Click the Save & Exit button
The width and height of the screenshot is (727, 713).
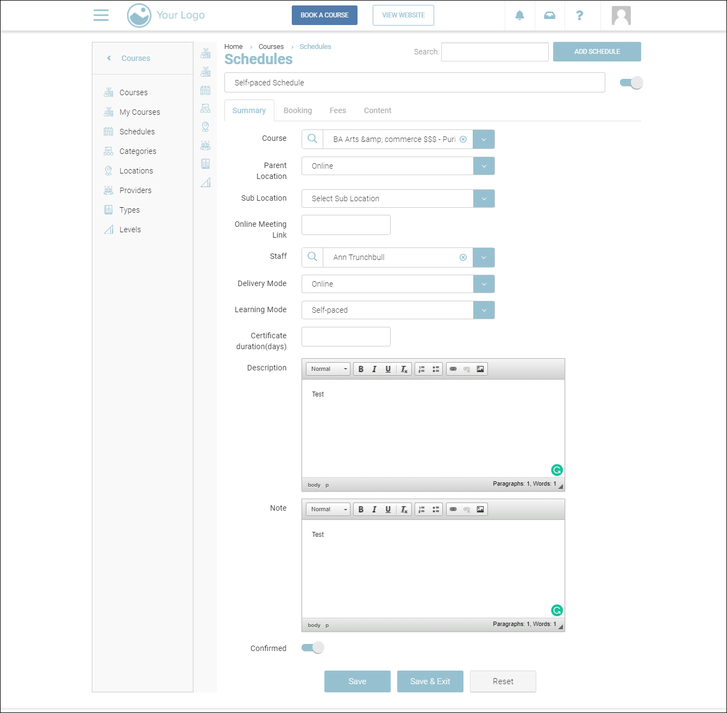coord(430,681)
